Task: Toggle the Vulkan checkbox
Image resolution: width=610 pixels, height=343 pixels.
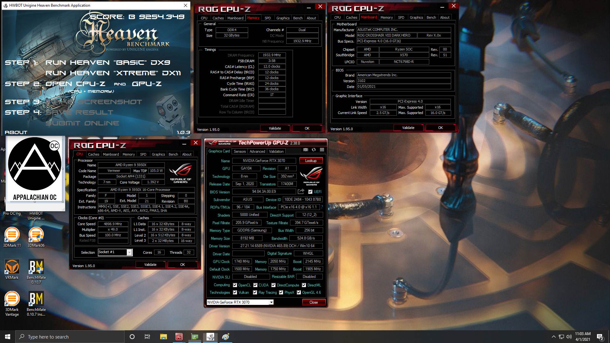Action: (235, 292)
